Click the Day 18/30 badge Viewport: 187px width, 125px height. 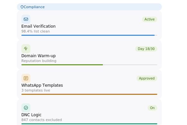point(146,49)
